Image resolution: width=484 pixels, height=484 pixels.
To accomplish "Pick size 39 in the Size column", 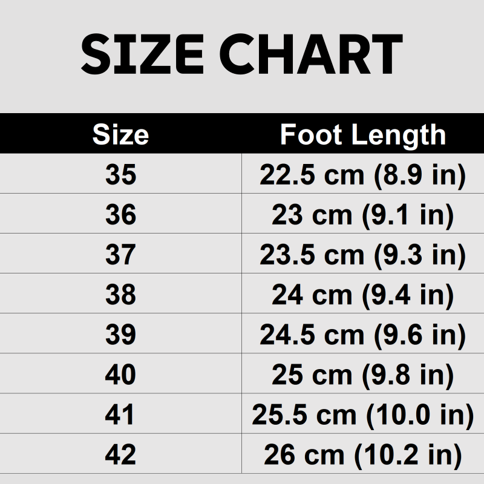I will click(120, 335).
